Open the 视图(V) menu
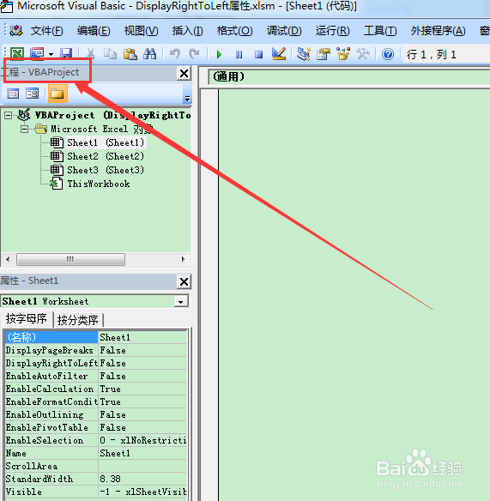 (142, 31)
